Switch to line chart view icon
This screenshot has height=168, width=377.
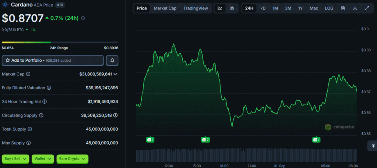[220, 8]
